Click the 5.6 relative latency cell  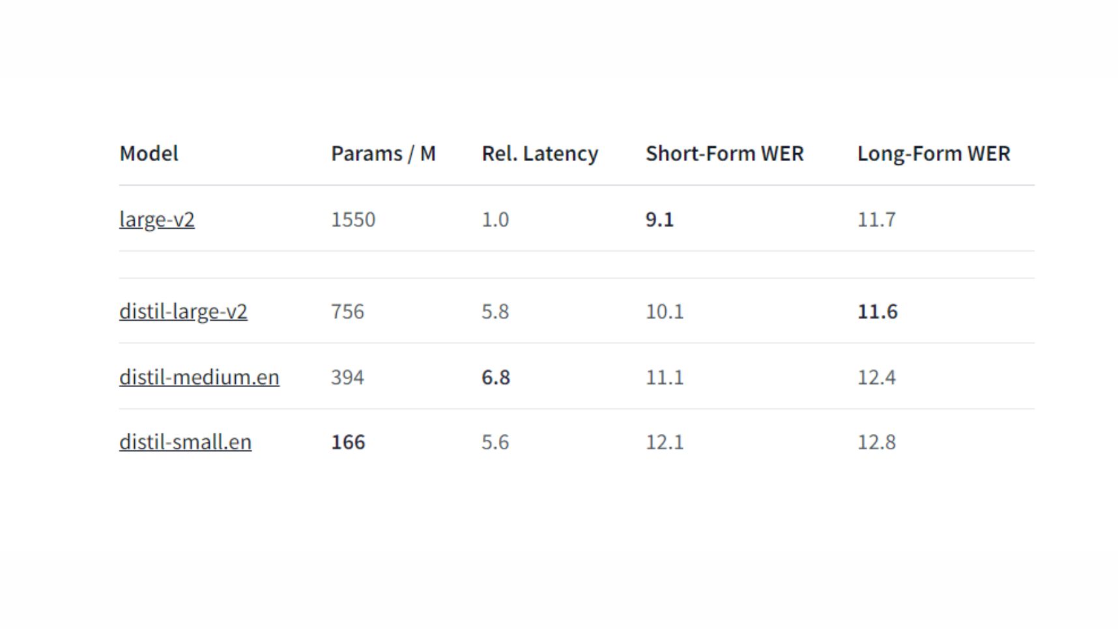coord(495,443)
